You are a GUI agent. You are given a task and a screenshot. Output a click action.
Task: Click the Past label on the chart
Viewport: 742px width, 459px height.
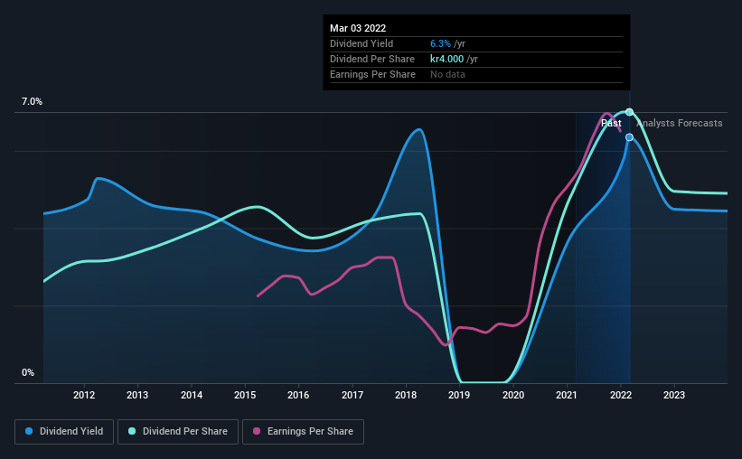611,123
